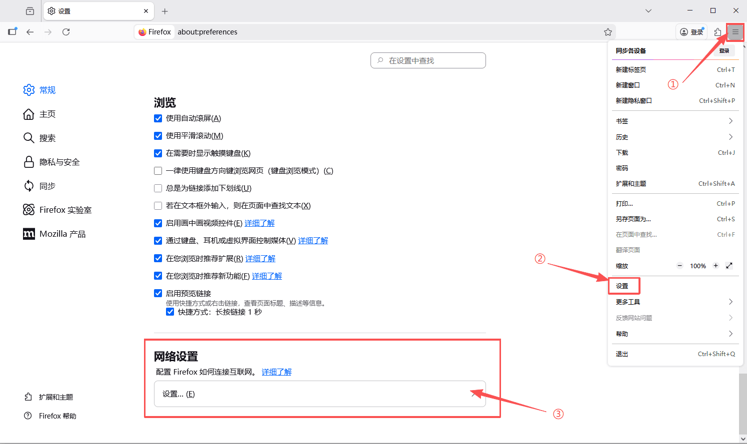Toggle 快捷方式：长按链接 1 秒 checkbox

(x=170, y=312)
